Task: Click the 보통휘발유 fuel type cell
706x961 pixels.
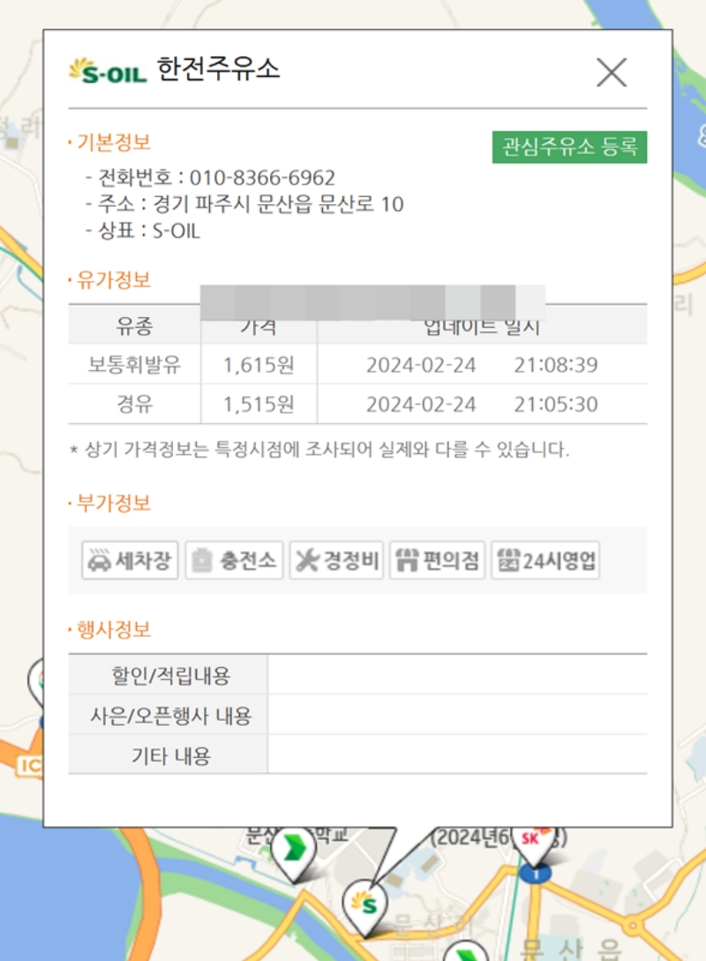Action: click(135, 365)
